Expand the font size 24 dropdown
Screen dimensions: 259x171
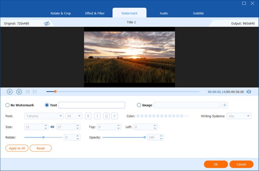(x=74, y=116)
